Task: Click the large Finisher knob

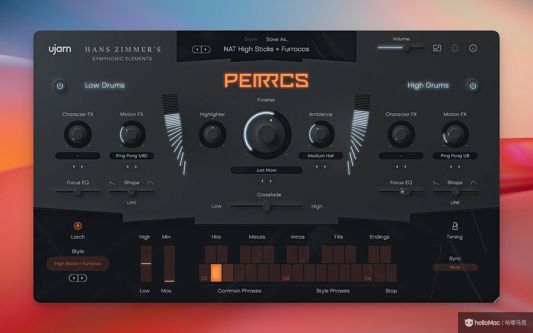Action: 266,134
